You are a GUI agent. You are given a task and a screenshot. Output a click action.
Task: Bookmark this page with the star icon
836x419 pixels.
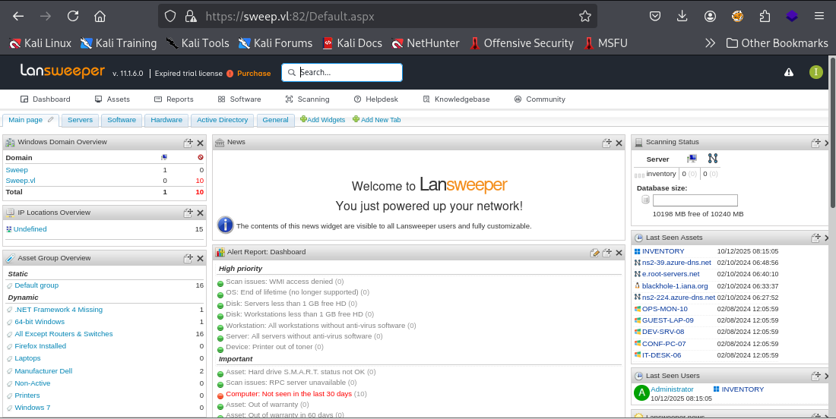tap(584, 16)
